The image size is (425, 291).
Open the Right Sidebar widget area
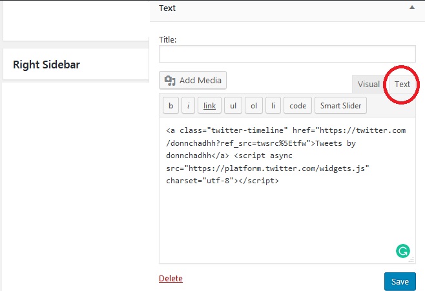[76, 64]
